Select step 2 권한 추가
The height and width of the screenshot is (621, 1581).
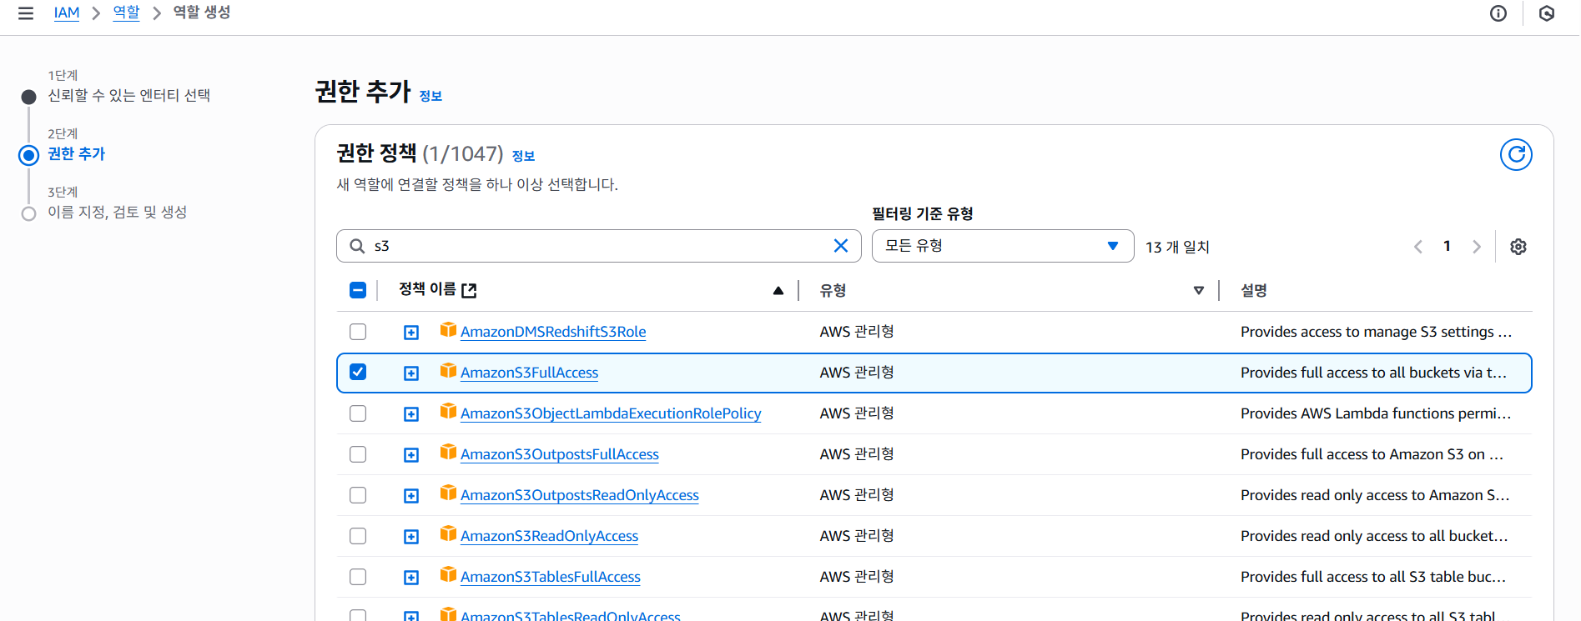(x=76, y=154)
